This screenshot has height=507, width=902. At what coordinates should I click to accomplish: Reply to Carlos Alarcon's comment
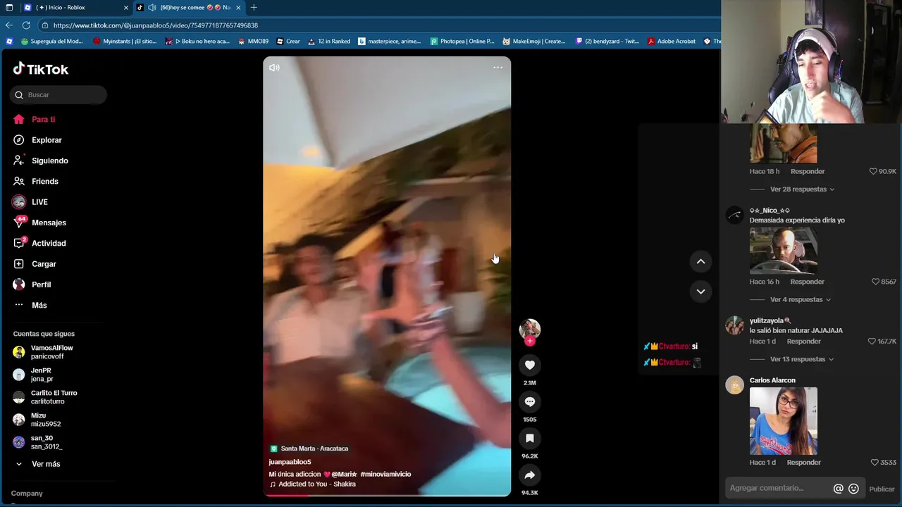(x=804, y=463)
